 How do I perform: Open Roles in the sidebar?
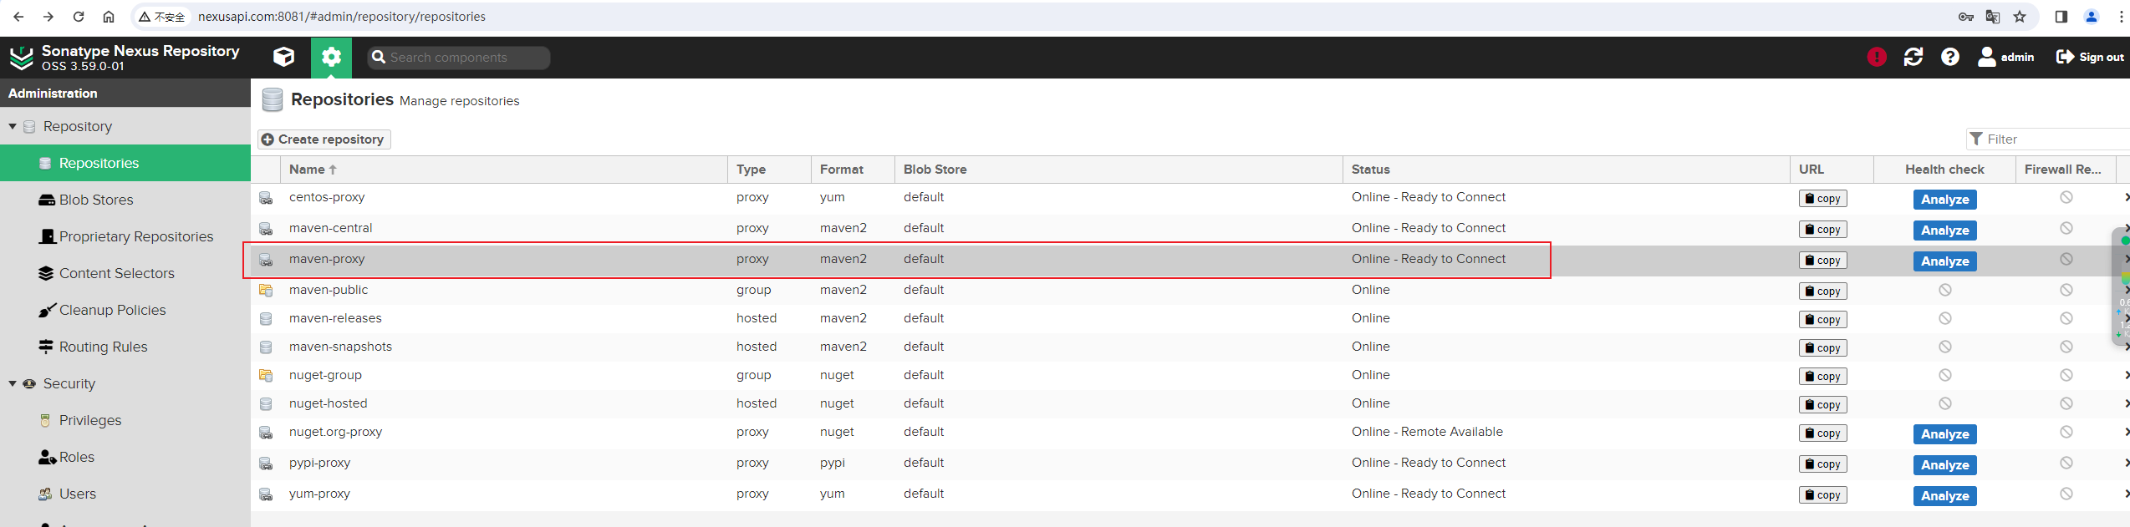click(x=125, y=457)
